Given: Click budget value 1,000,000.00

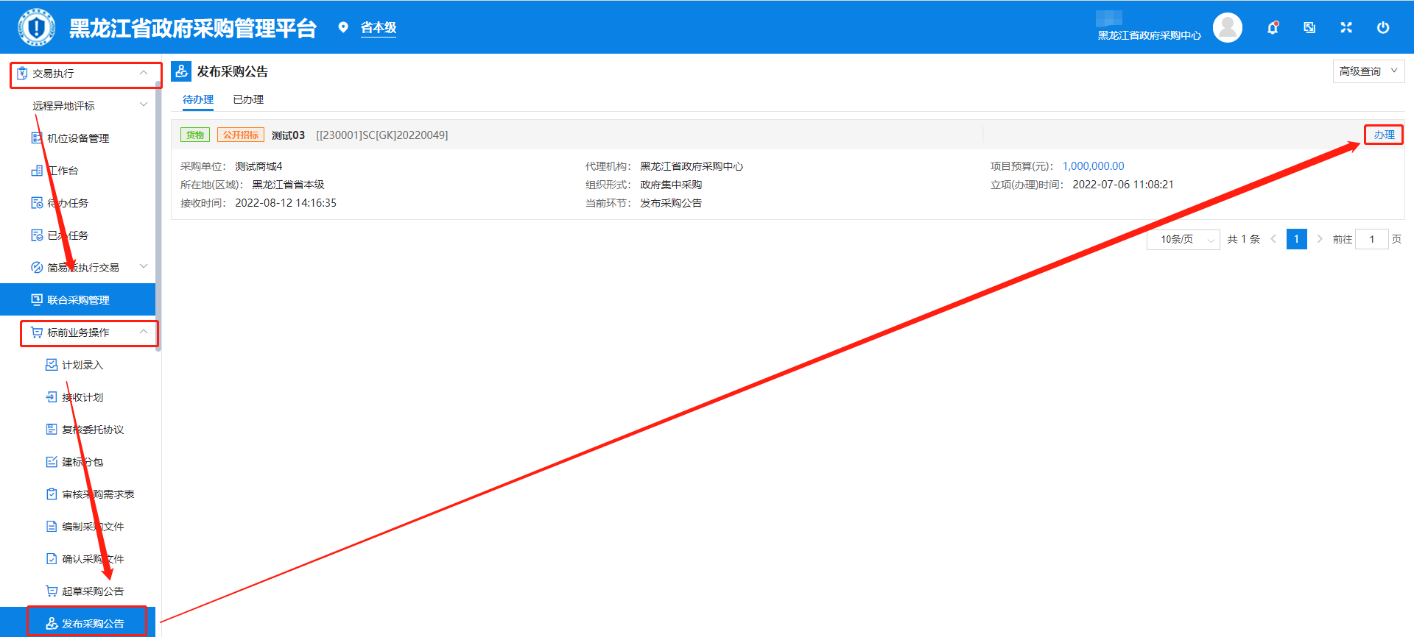Looking at the screenshot, I should point(1093,166).
